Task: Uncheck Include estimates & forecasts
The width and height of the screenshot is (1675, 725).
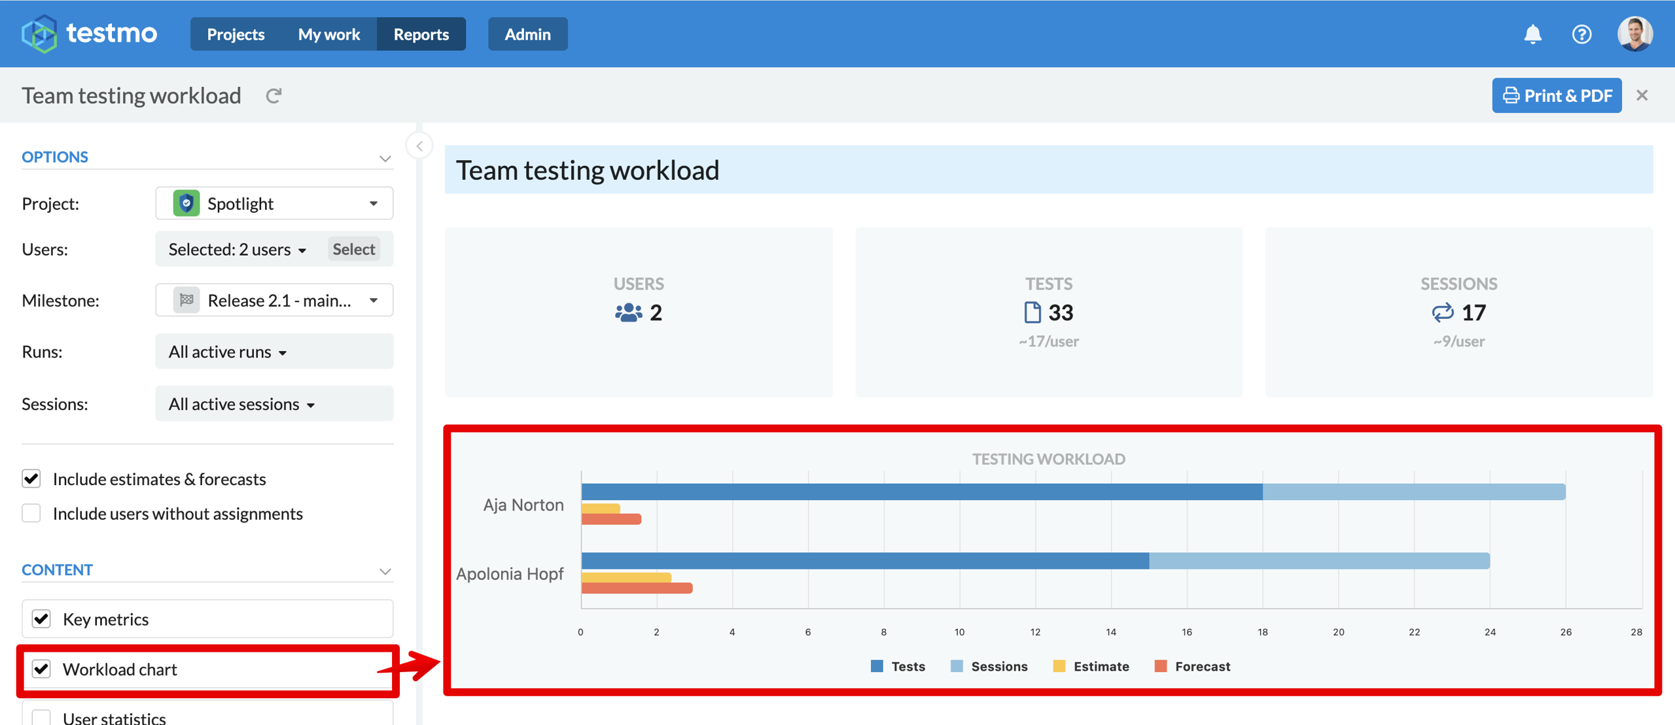Action: [x=31, y=479]
